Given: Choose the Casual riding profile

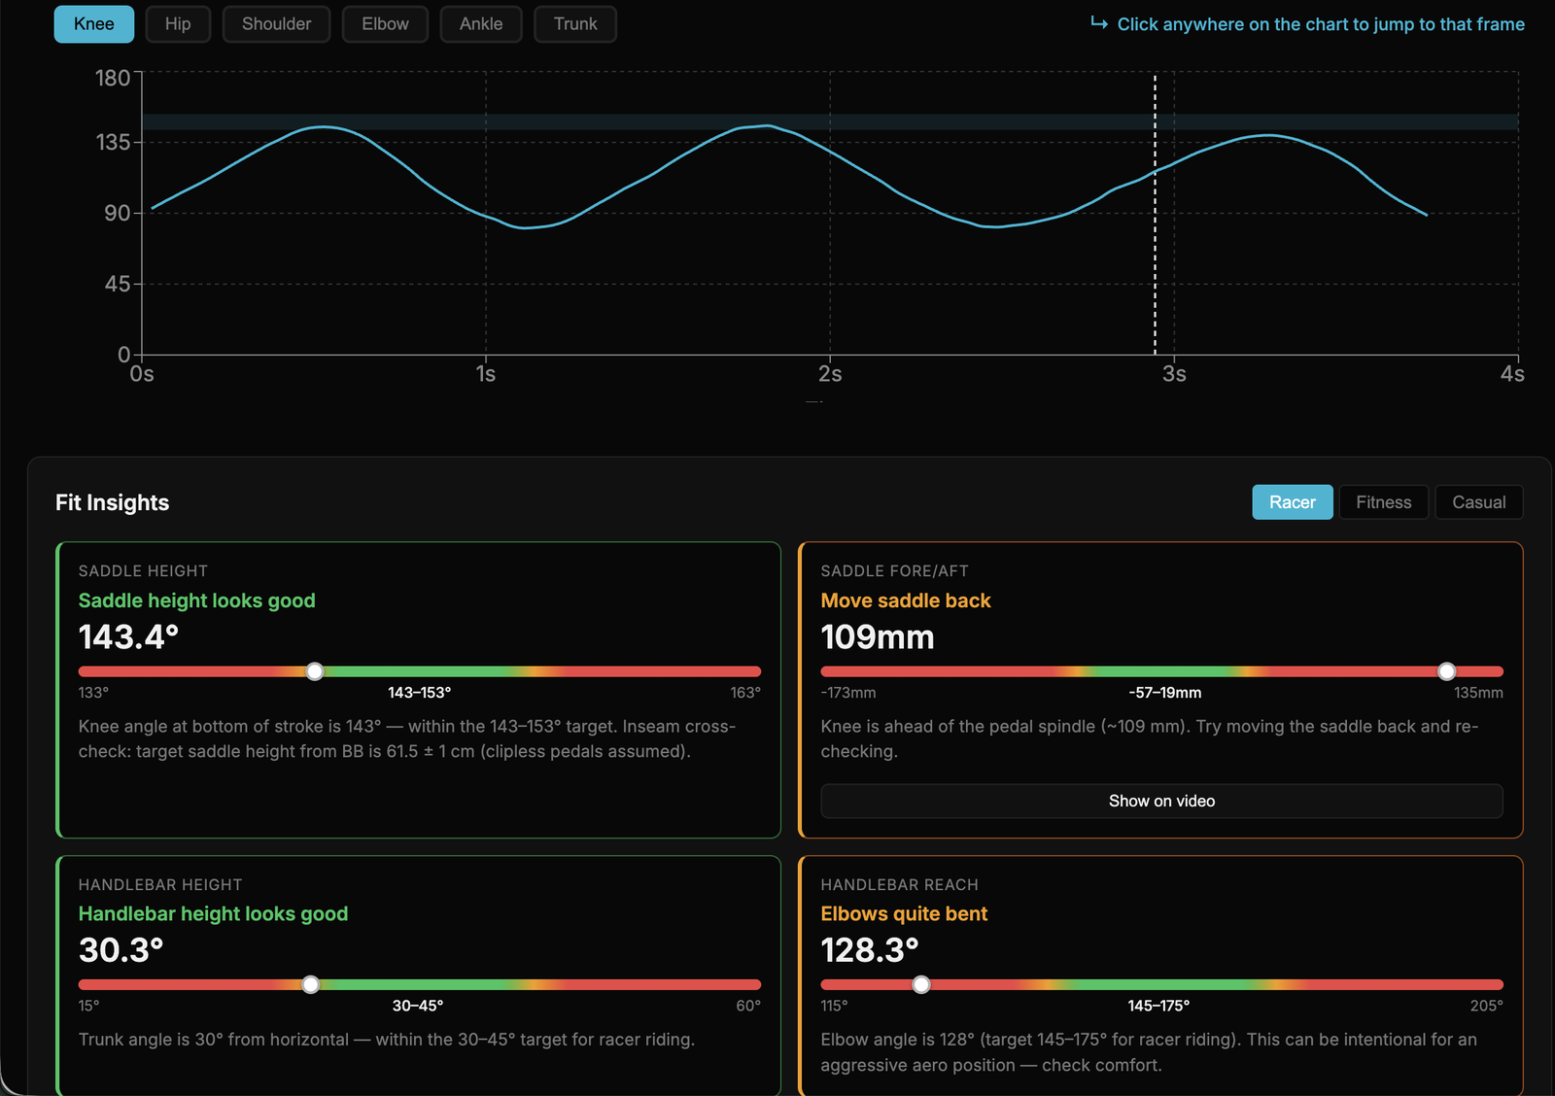Looking at the screenshot, I should (1478, 502).
